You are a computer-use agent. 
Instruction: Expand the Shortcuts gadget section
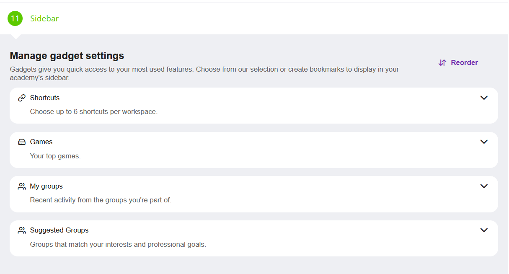click(484, 98)
